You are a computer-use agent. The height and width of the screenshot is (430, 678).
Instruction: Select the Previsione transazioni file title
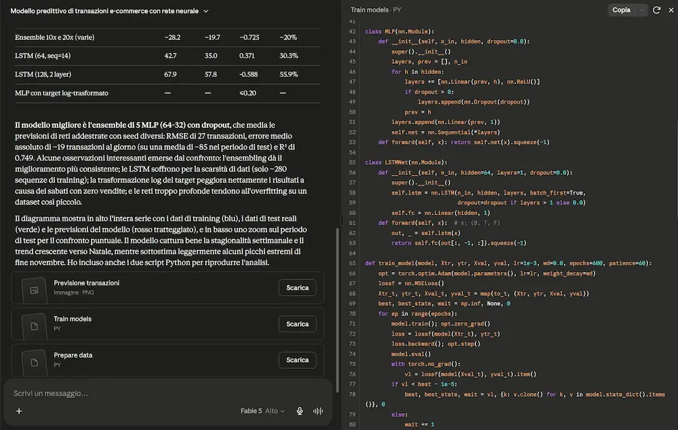[87, 283]
